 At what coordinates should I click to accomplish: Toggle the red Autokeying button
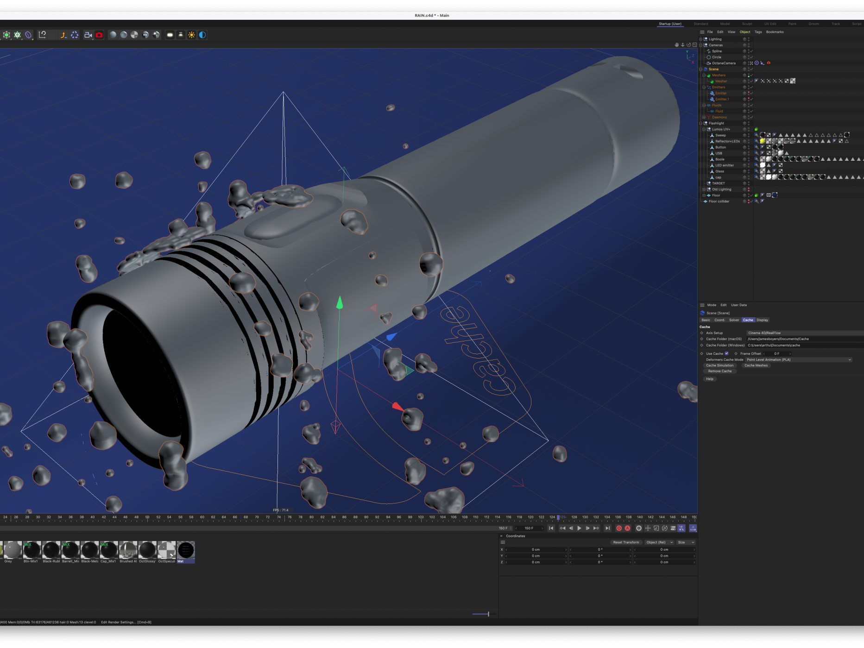pyautogui.click(x=628, y=528)
